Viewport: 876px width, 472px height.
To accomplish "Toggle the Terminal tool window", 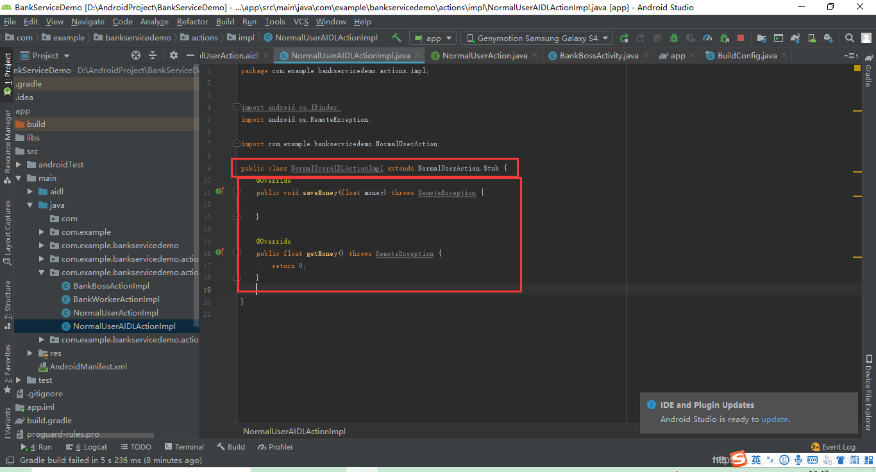I will pyautogui.click(x=184, y=447).
